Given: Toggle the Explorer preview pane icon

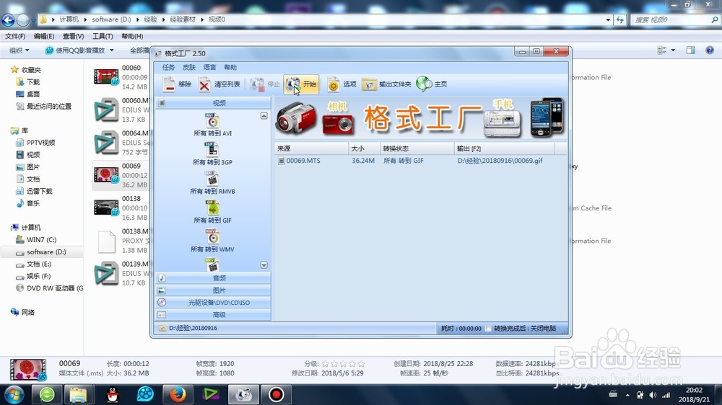Looking at the screenshot, I should 691,50.
